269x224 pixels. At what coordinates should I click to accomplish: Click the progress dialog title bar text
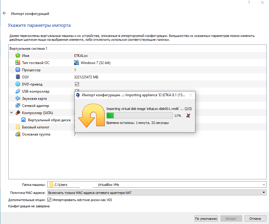(133, 95)
